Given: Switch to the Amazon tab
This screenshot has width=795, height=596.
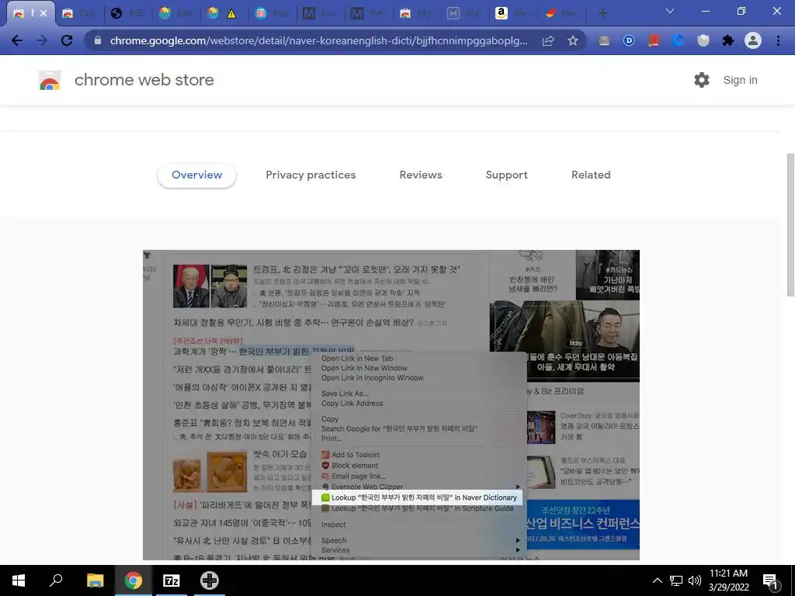Looking at the screenshot, I should (513, 13).
